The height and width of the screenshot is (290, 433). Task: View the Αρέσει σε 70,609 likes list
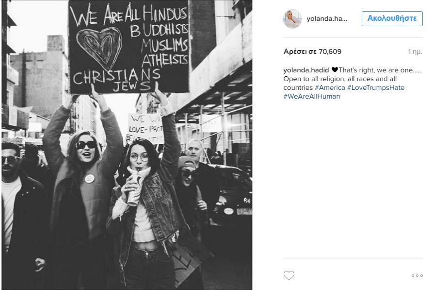[312, 51]
